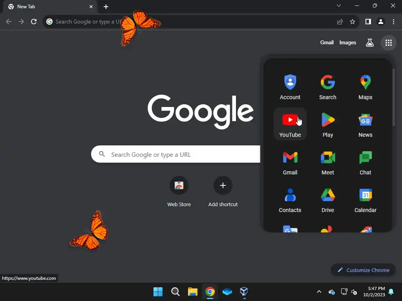The width and height of the screenshot is (402, 301).
Task: Click the Chrome taskbar icon
Action: tap(210, 292)
